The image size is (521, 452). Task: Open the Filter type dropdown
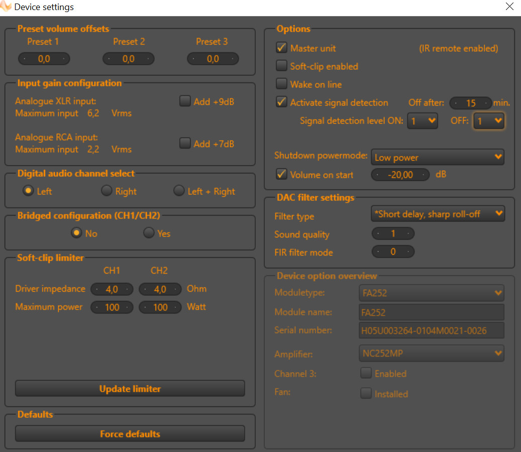[438, 214]
